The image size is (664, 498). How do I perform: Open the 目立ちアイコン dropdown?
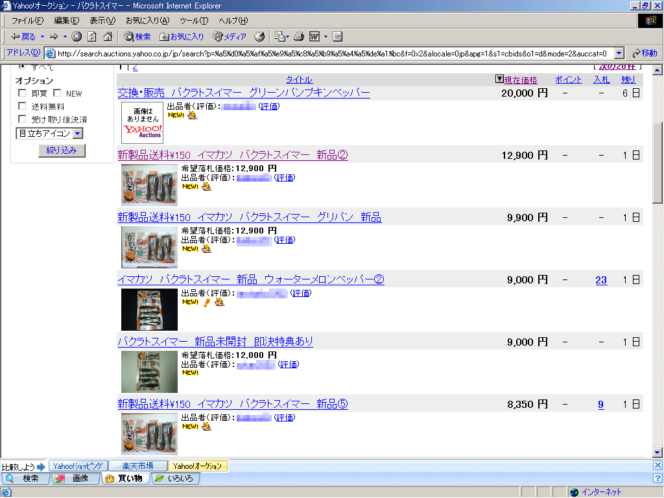(x=49, y=134)
